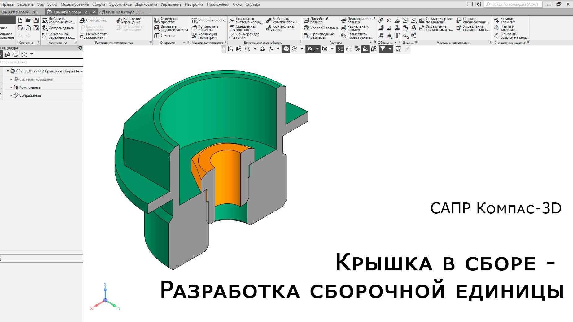Select the Смещенная плоскость tool

point(243,28)
